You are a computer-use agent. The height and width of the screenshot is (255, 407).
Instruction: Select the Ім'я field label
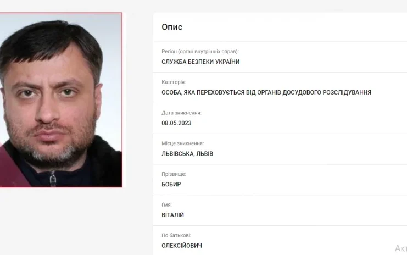[166, 204]
